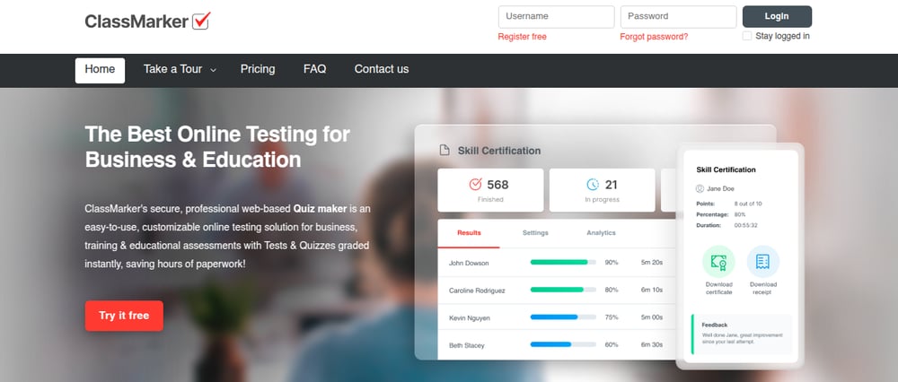Viewport: 898px width, 382px height.
Task: Click the document icon beside Skill Certification
Action: click(x=445, y=151)
